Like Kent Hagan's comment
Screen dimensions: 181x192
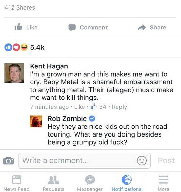[79, 107]
